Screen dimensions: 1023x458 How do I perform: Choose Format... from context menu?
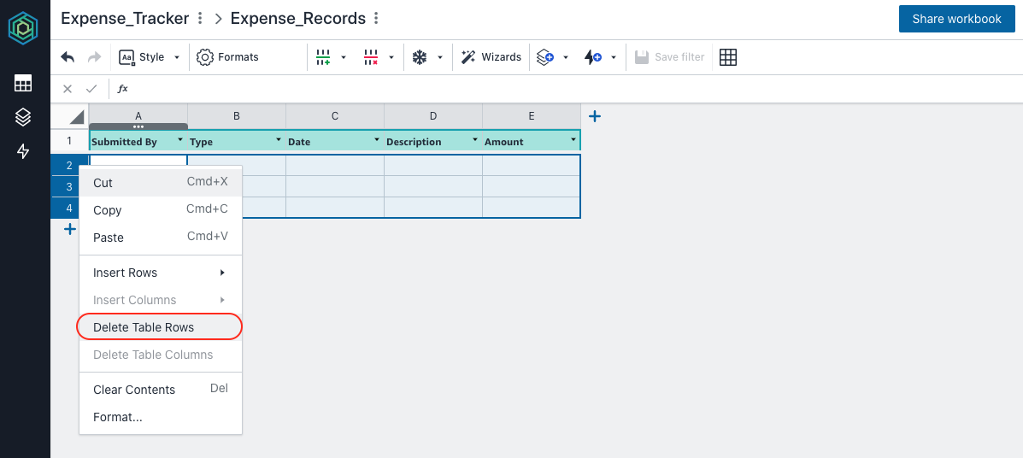[161, 417]
